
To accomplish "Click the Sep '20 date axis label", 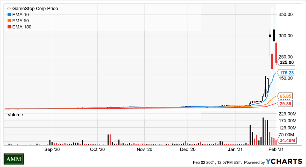I will click(52, 149).
